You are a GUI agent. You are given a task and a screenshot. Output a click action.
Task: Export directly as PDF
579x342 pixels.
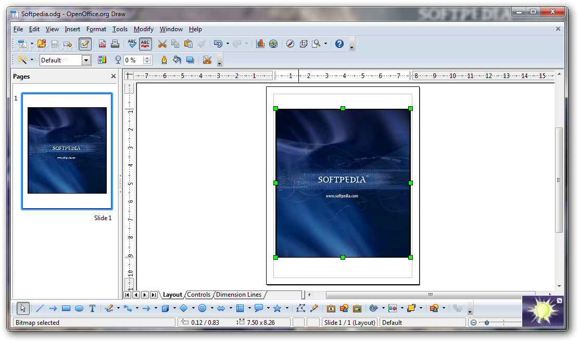click(102, 44)
